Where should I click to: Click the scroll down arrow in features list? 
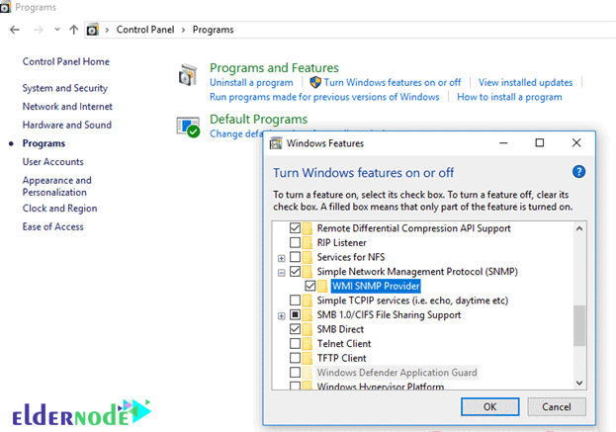[x=579, y=383]
